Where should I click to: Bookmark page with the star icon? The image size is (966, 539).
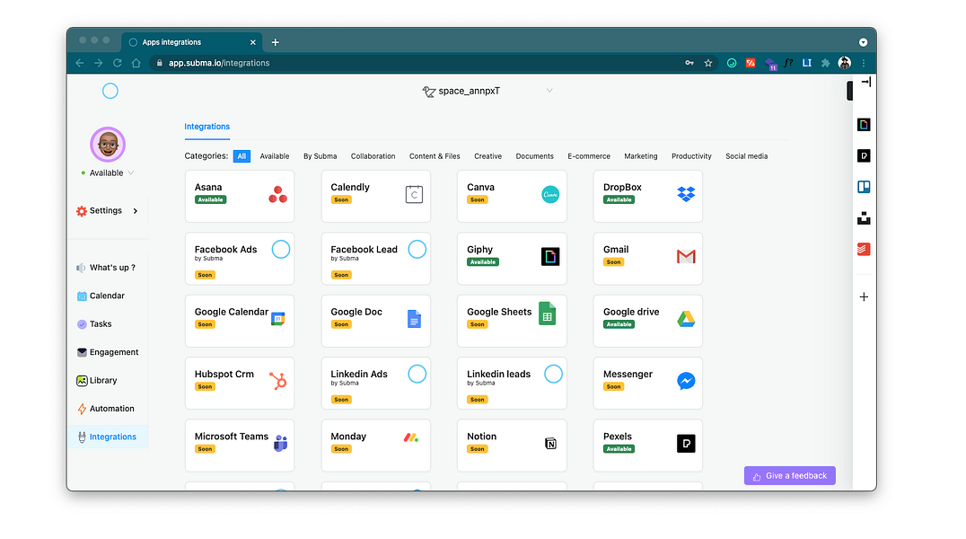(708, 63)
